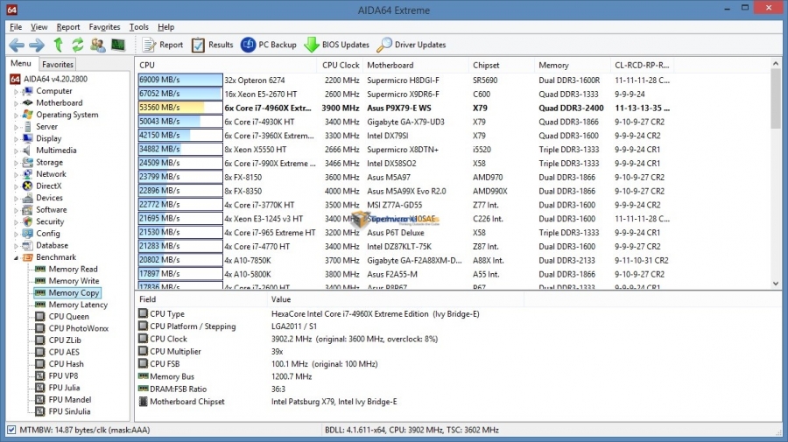Toggle the status bar MTMBW checkbox
Image resolution: width=788 pixels, height=442 pixels.
tap(11, 430)
